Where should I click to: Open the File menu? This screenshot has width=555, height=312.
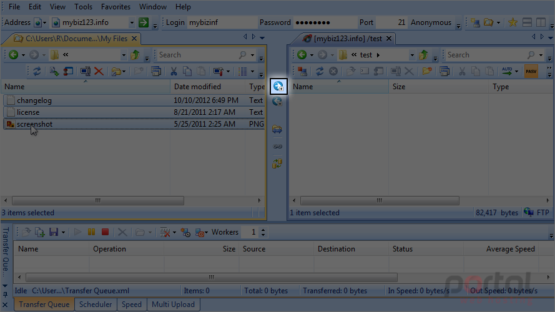coord(14,7)
